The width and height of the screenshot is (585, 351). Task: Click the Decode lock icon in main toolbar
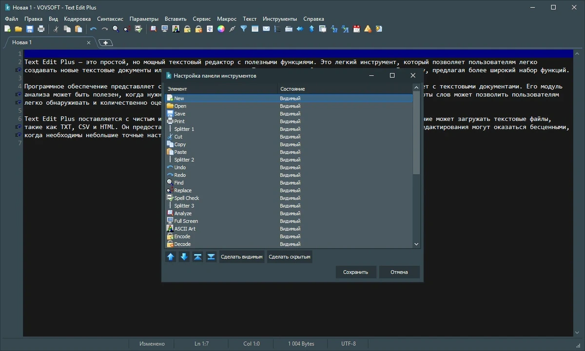pyautogui.click(x=198, y=29)
